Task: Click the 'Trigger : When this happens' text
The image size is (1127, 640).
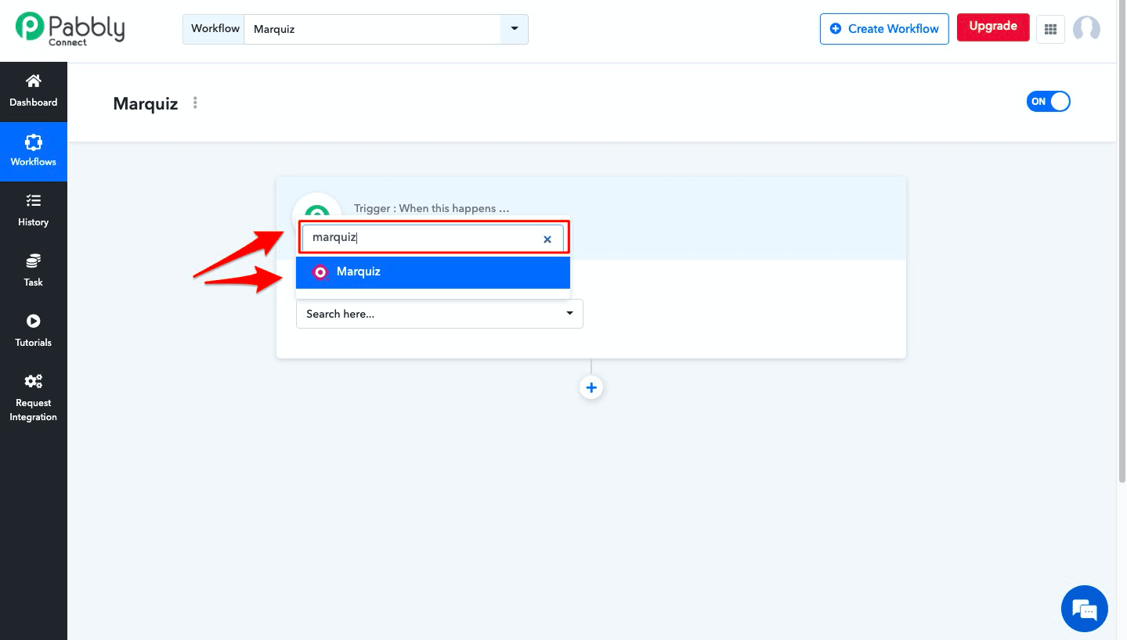Action: click(432, 208)
